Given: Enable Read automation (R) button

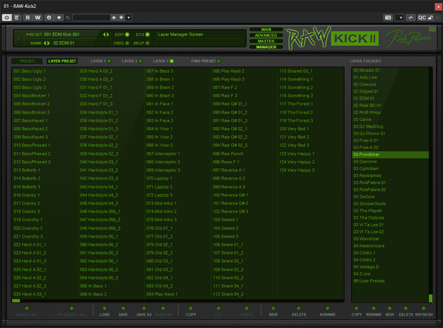Looking at the screenshot, I should tap(28, 17).
